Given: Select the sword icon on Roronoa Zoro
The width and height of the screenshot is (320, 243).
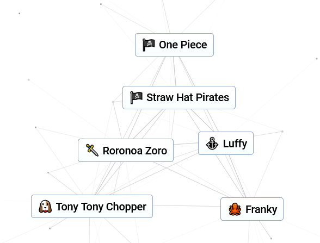Looking at the screenshot, I should coord(92,151).
